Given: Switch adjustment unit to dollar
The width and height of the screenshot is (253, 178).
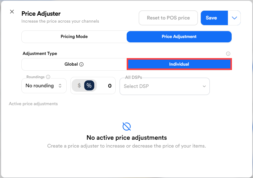Looking at the screenshot, I should pos(79,85).
